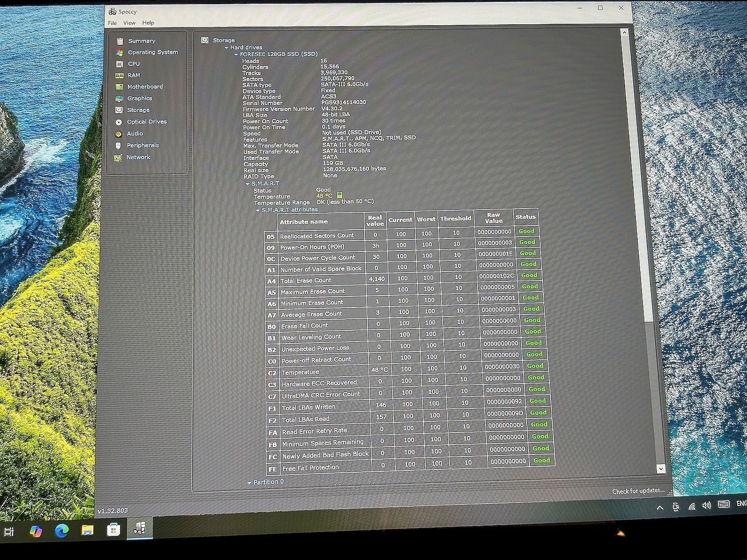Viewport: 747px width, 560px height.
Task: Select the Unexpected Power Loss row
Action: click(x=406, y=346)
